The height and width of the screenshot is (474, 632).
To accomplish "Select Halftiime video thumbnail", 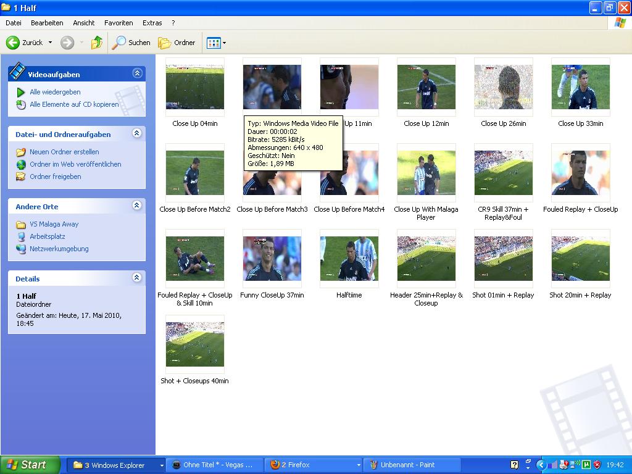I will [349, 259].
